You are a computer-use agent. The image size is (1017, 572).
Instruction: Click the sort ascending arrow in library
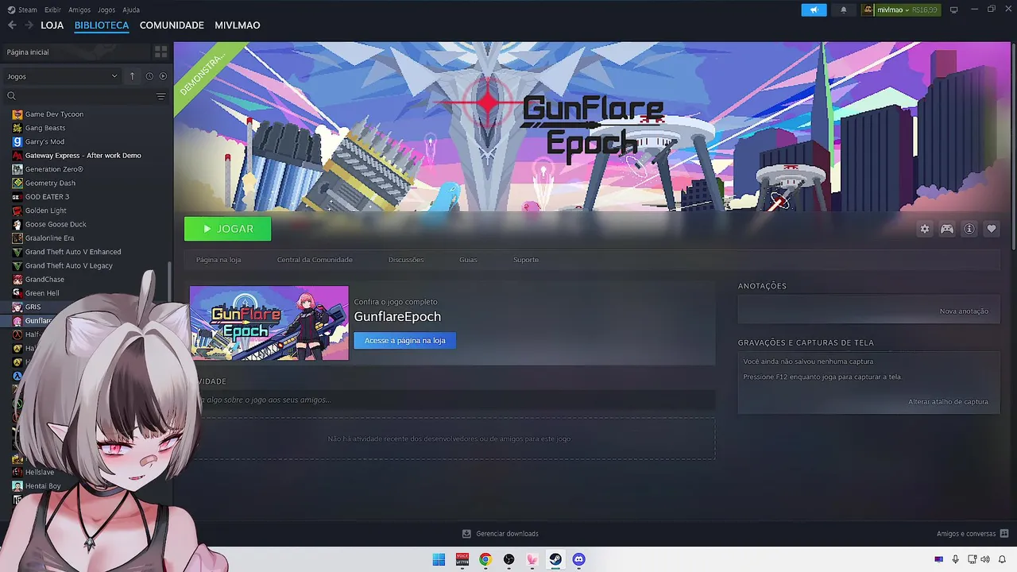pyautogui.click(x=132, y=76)
